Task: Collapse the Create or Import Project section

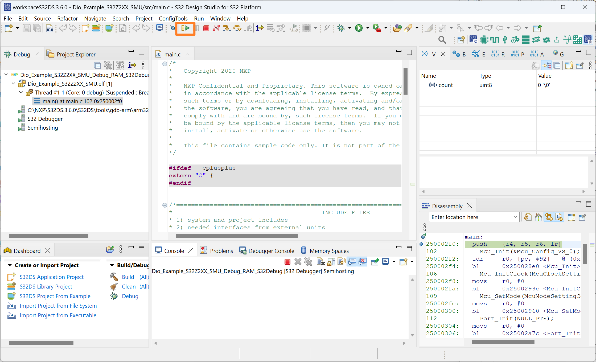Action: [10, 265]
